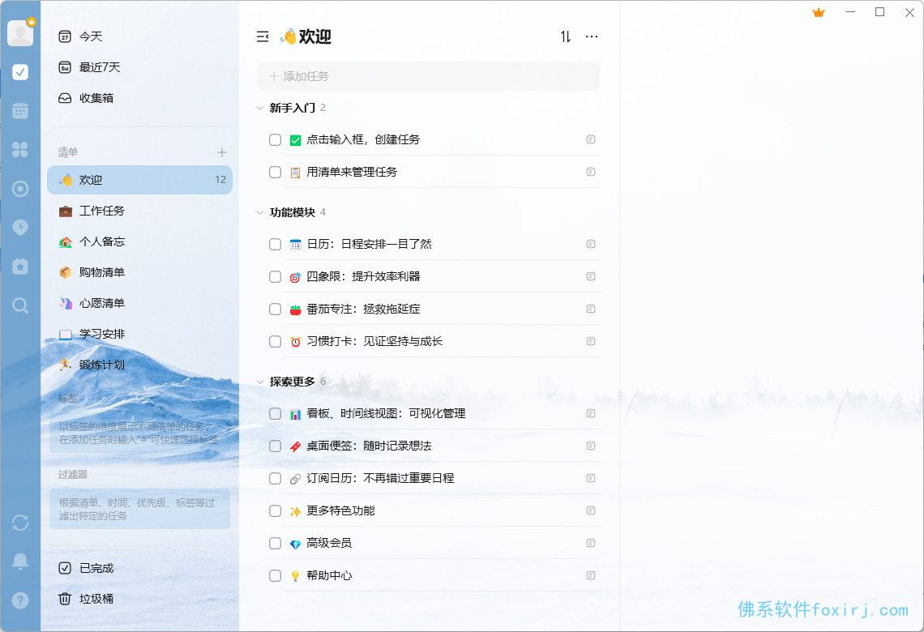Open the user avatar profile
The width and height of the screenshot is (924, 632).
pos(20,33)
